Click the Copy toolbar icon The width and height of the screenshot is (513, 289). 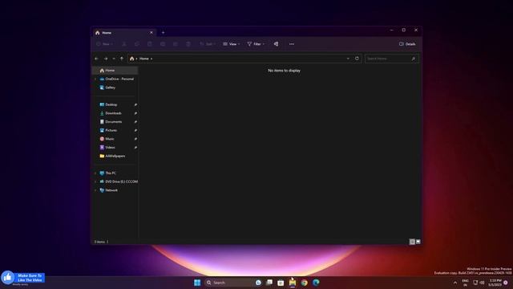[x=137, y=44]
